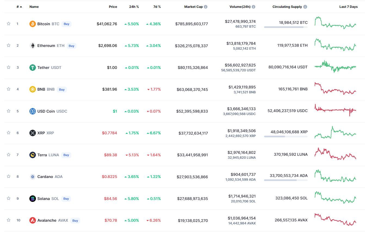Viewport: 365px width, 232px height.
Task: Toggle the Terra watchlist star
Action: (x=8, y=155)
